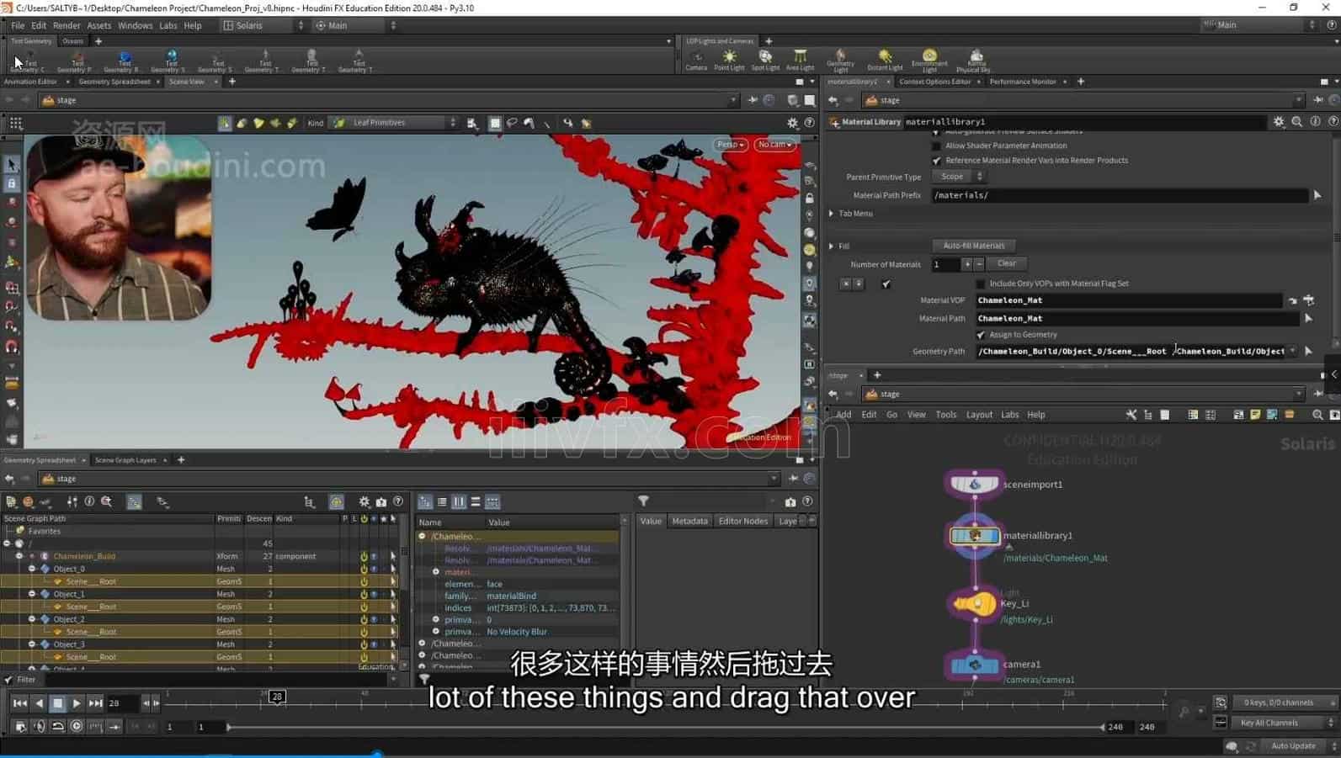1341x758 pixels.
Task: Toggle visibility eye for Object_1
Action: click(374, 594)
